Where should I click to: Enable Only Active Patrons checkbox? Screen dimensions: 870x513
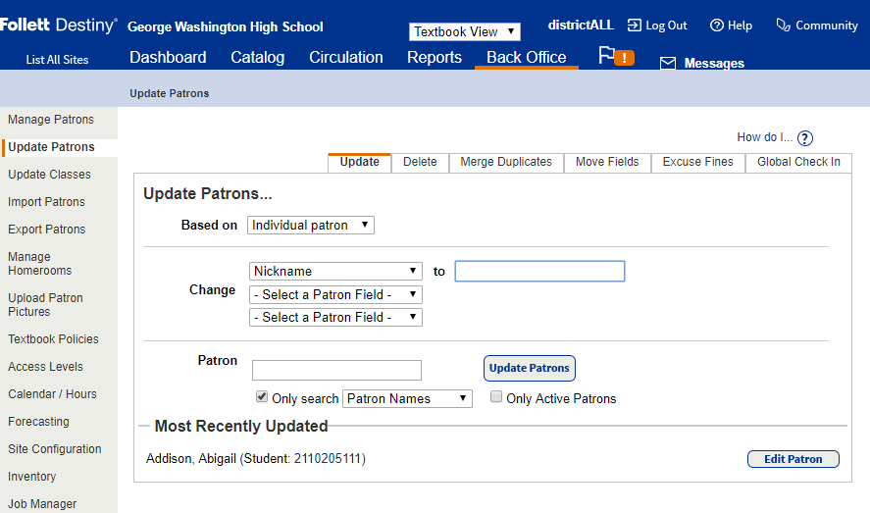point(496,397)
